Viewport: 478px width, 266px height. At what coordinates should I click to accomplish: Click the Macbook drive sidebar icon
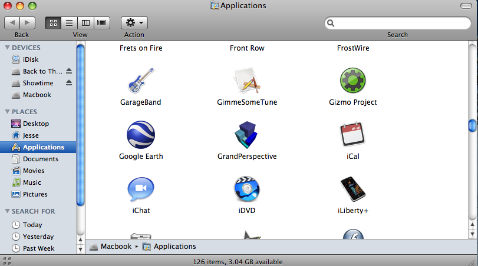16,95
